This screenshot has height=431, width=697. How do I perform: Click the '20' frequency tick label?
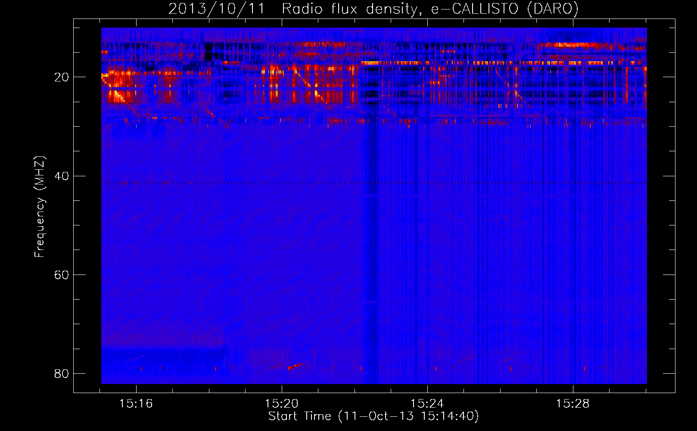point(62,77)
